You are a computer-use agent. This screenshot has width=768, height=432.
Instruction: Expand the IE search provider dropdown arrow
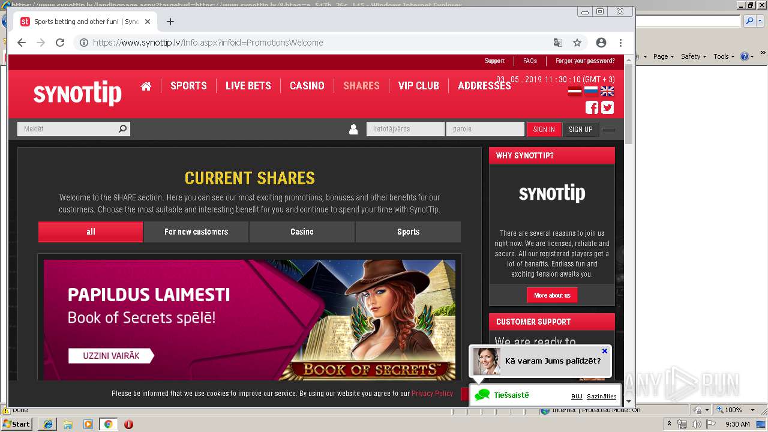coord(760,21)
